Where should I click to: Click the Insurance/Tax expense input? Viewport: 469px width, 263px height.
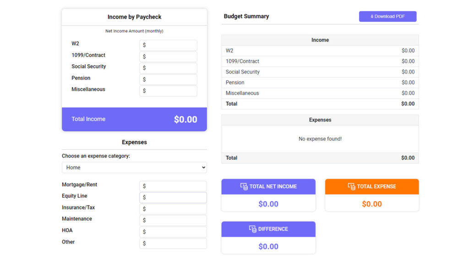pyautogui.click(x=173, y=209)
